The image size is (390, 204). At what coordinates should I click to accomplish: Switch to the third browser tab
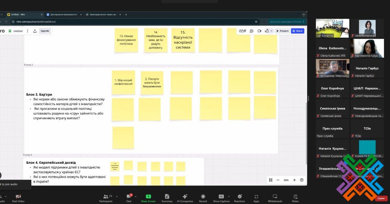tap(103, 15)
